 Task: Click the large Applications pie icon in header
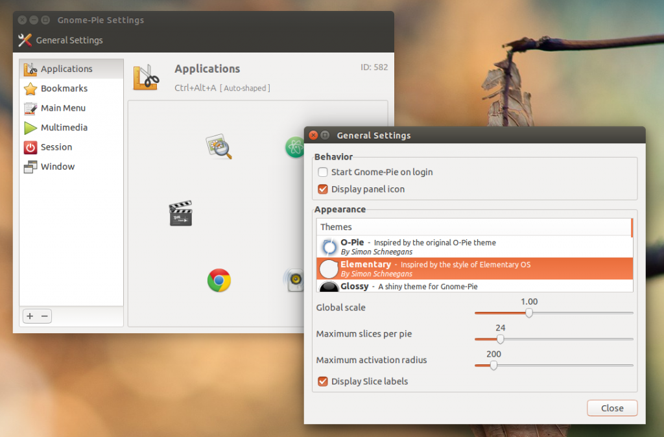tap(147, 77)
